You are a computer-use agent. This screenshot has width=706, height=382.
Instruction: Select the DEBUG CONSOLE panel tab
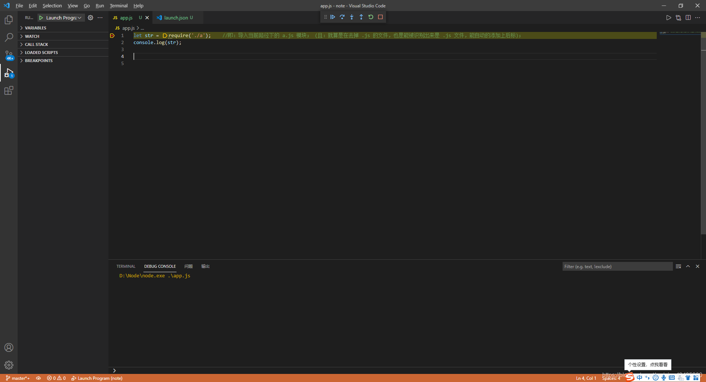tap(160, 266)
